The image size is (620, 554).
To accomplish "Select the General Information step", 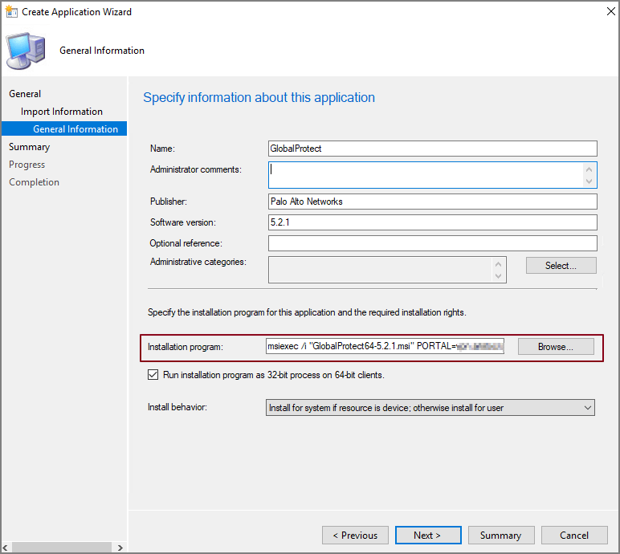I will 64,129.
